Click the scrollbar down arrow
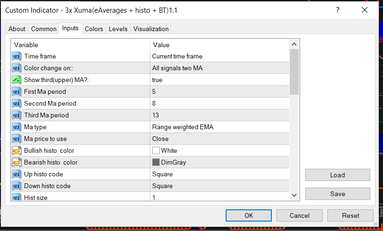Screen dimensions: 383x231 coord(294,195)
